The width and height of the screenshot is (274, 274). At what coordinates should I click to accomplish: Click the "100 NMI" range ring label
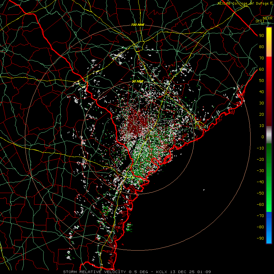pyautogui.click(x=138, y=25)
